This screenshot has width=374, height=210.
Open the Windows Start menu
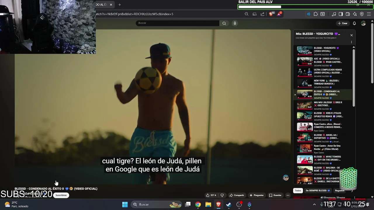coord(125,204)
